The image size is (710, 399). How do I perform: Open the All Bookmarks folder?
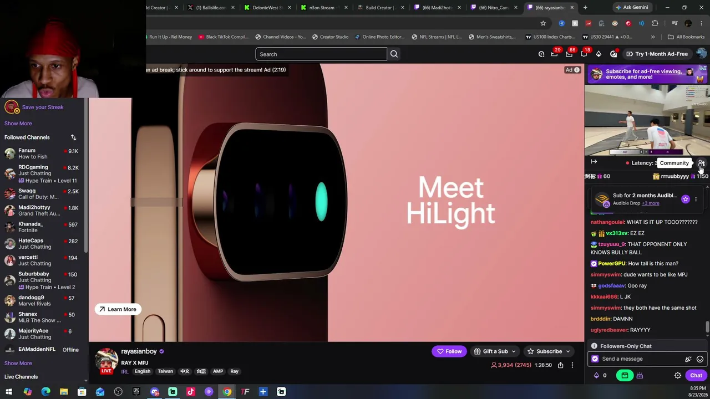[686, 37]
